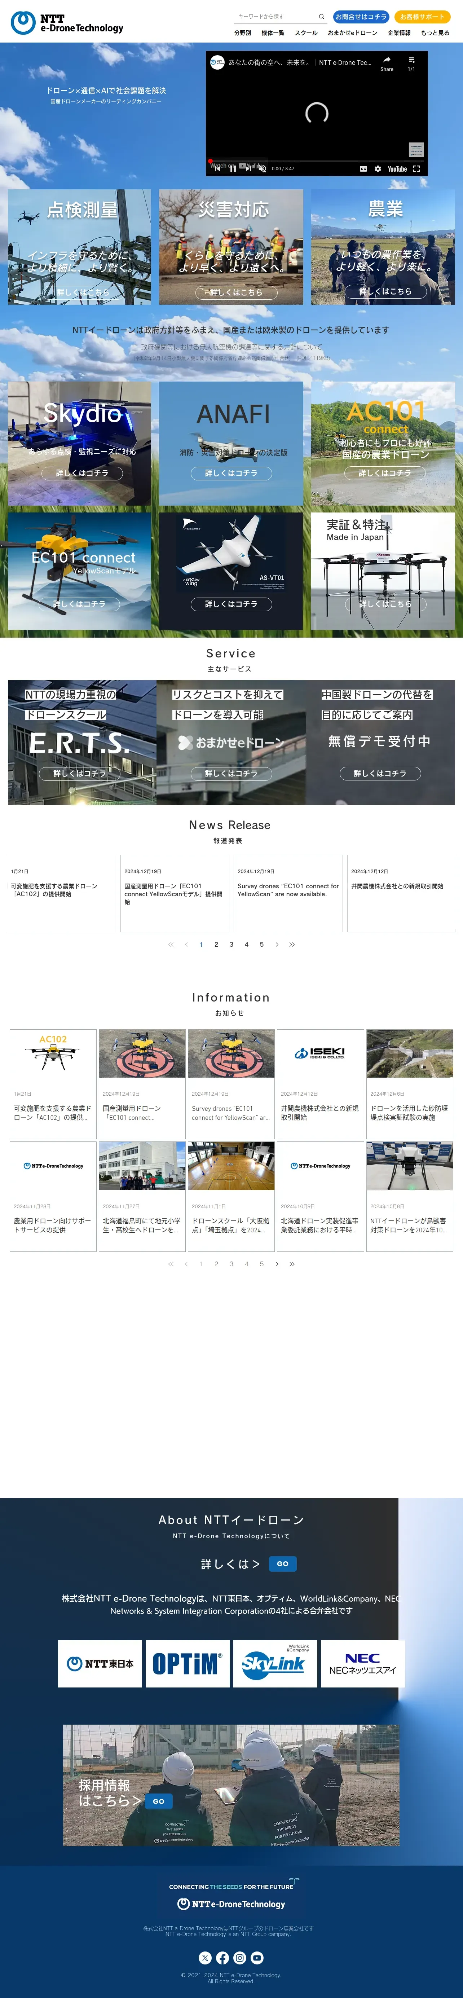Open the X (Twitter) footer icon

(205, 1958)
